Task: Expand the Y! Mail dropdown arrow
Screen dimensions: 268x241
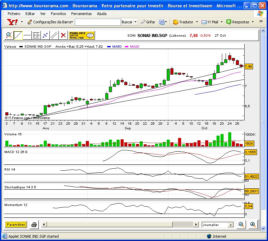Action: tap(222, 22)
